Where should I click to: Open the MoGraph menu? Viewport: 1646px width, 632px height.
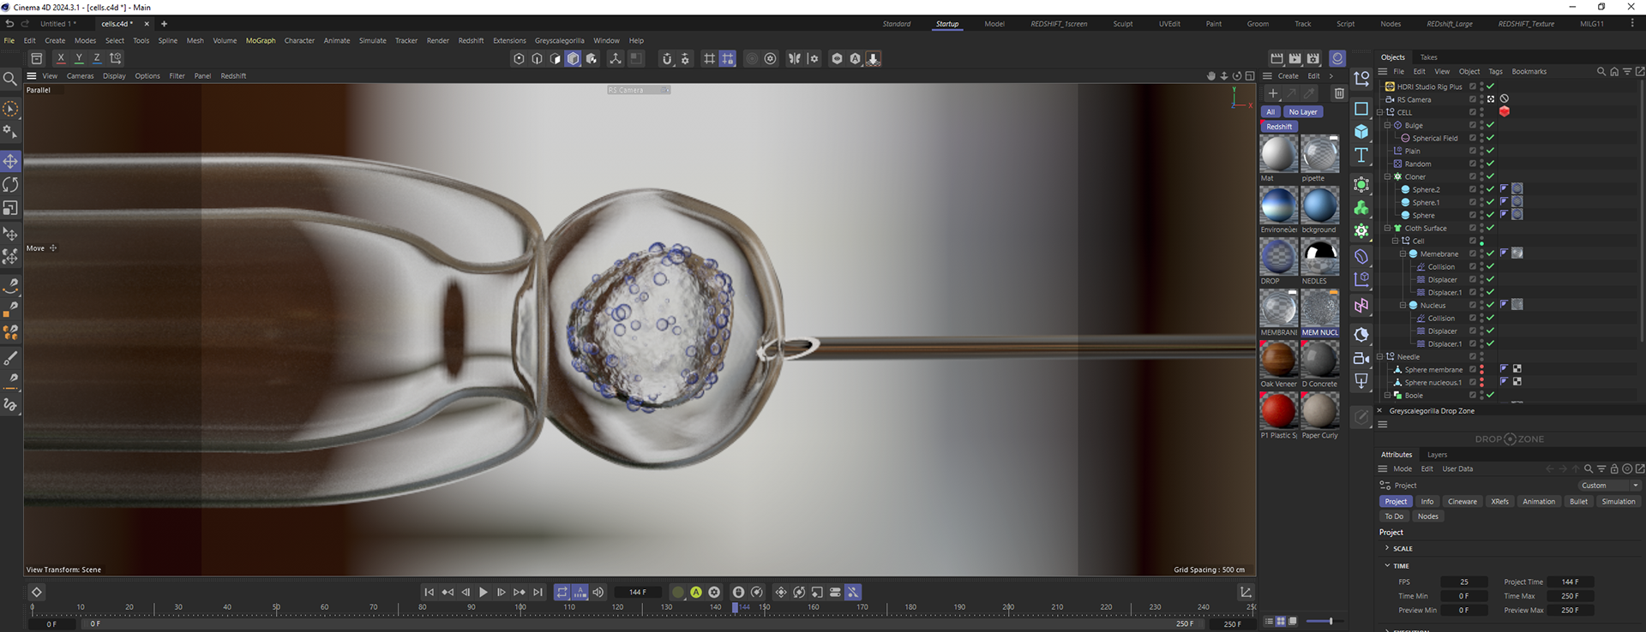261,40
